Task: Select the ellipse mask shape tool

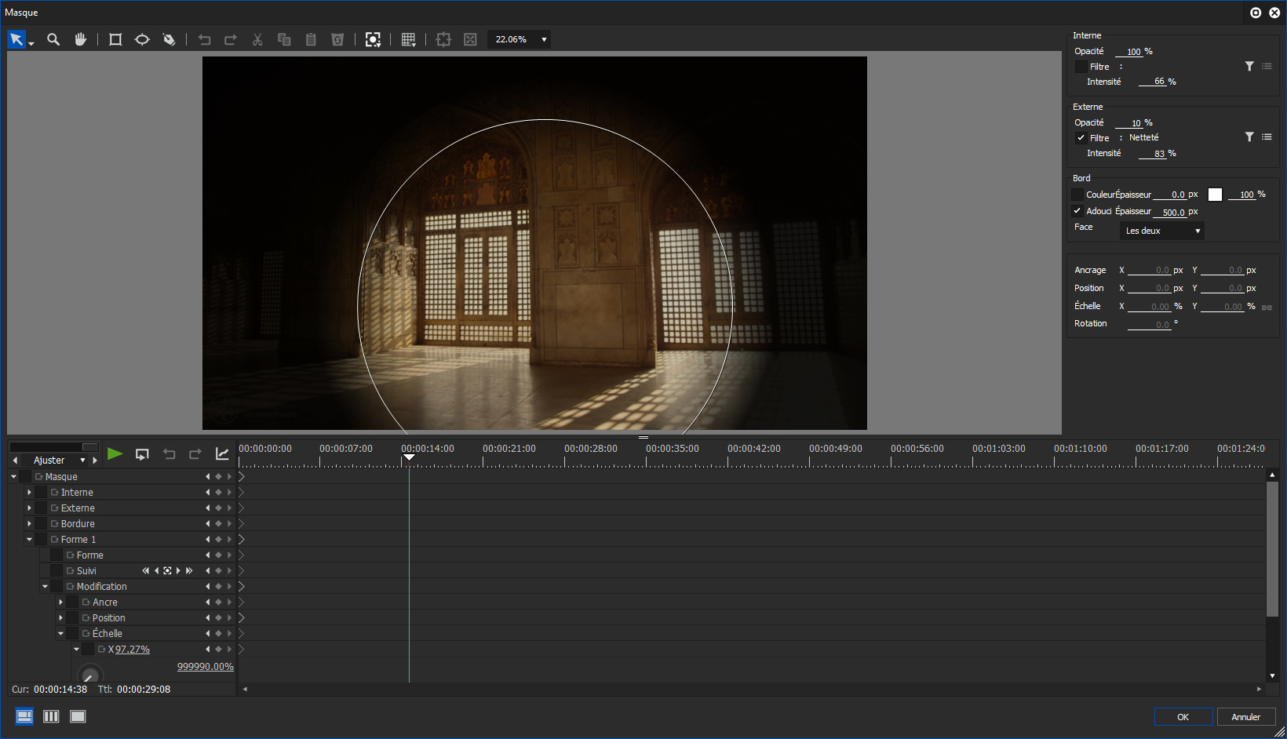Action: coord(142,39)
